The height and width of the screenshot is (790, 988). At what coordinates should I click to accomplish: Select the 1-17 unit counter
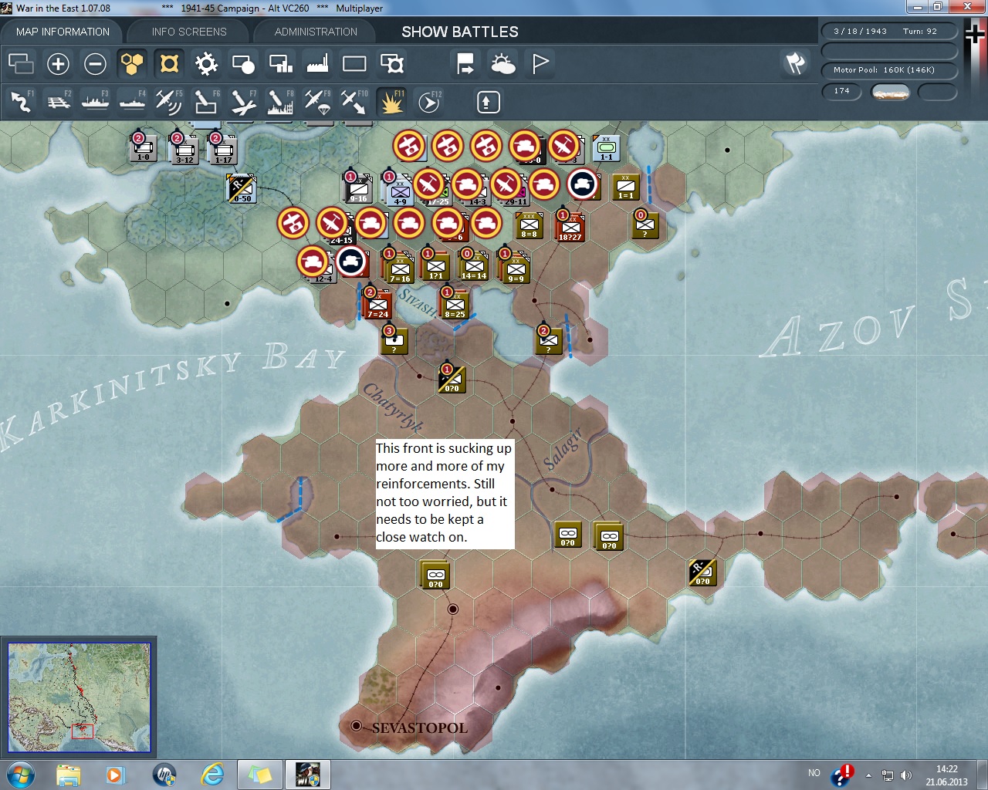click(222, 148)
